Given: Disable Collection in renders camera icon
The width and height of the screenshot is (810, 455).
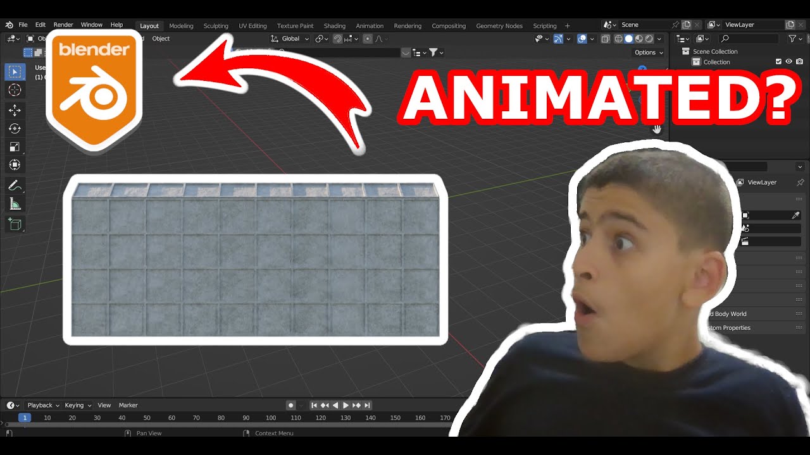Looking at the screenshot, I should [x=799, y=62].
